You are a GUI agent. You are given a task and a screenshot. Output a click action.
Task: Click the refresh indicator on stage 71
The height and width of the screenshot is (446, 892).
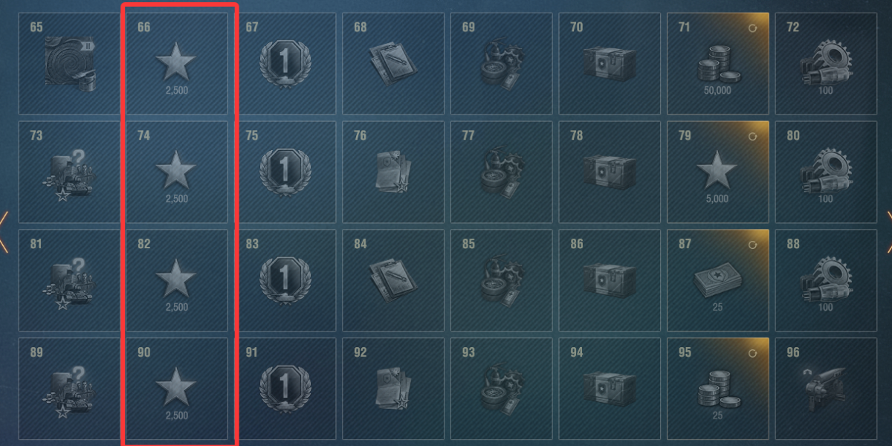[x=754, y=28]
